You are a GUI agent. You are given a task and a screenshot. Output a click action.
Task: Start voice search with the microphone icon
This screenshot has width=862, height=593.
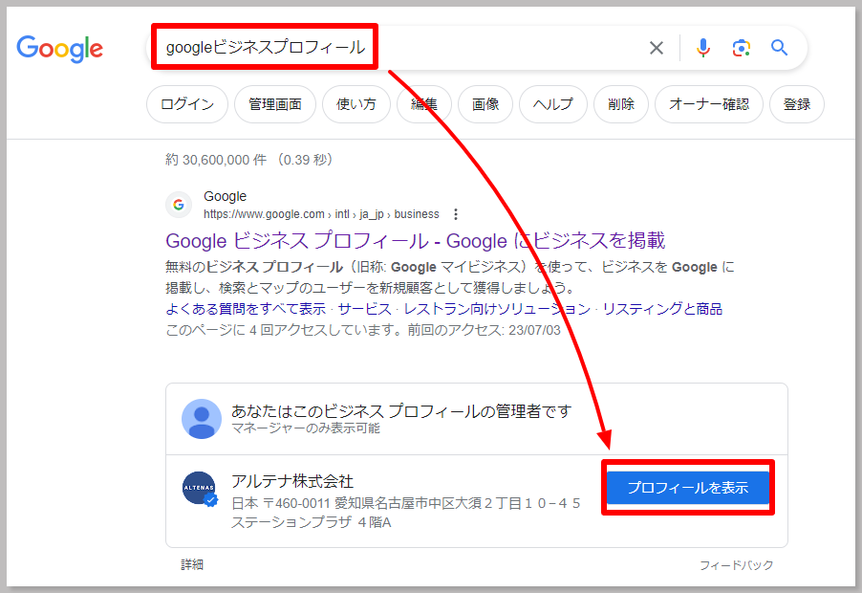pyautogui.click(x=703, y=47)
